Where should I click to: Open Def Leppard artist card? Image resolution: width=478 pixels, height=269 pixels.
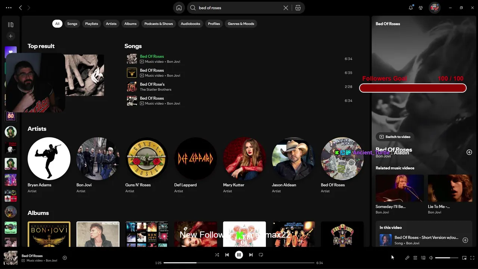(x=196, y=165)
